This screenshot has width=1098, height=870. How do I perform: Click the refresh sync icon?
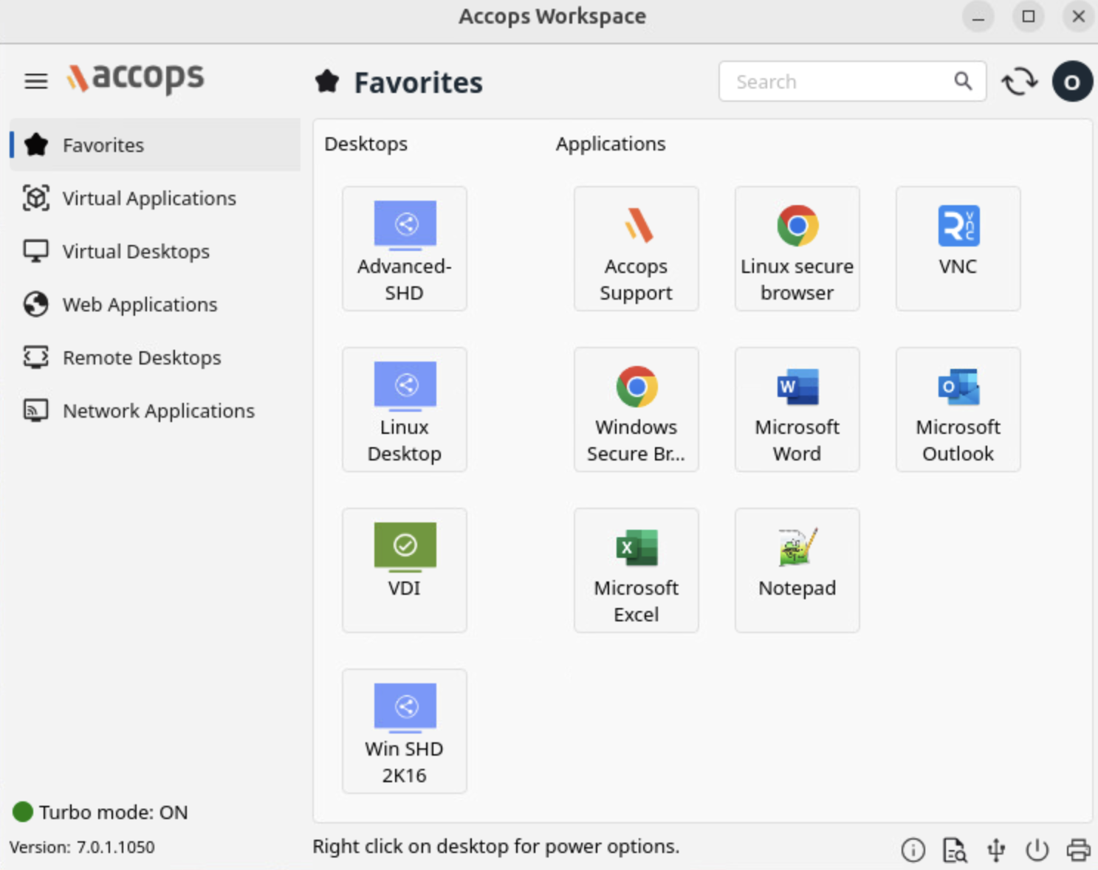1019,81
